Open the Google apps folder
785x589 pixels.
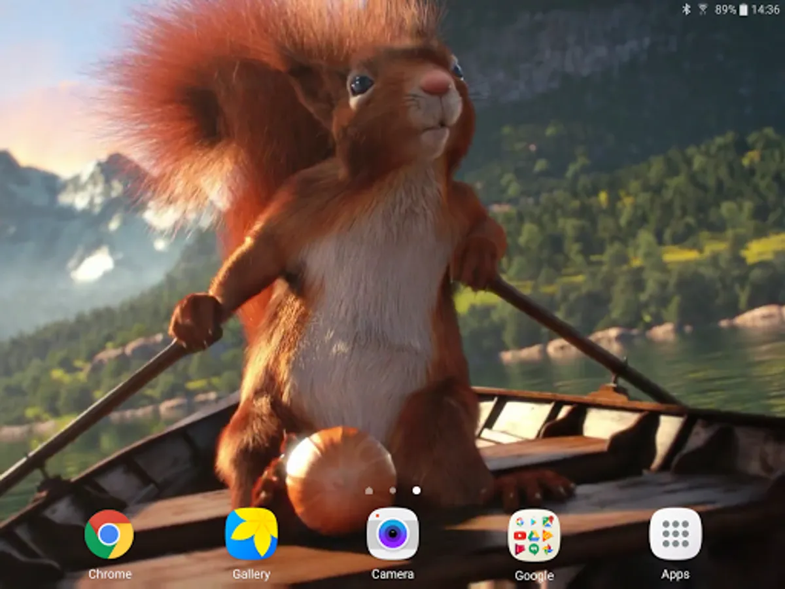tap(534, 535)
